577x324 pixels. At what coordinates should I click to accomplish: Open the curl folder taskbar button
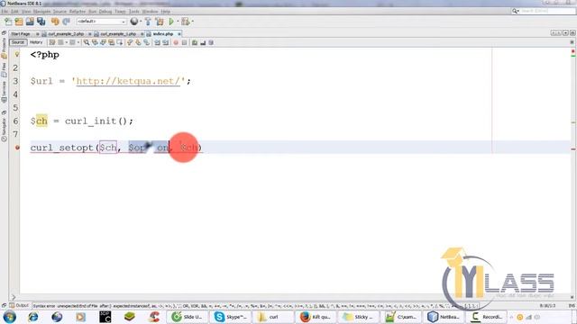click(273, 317)
